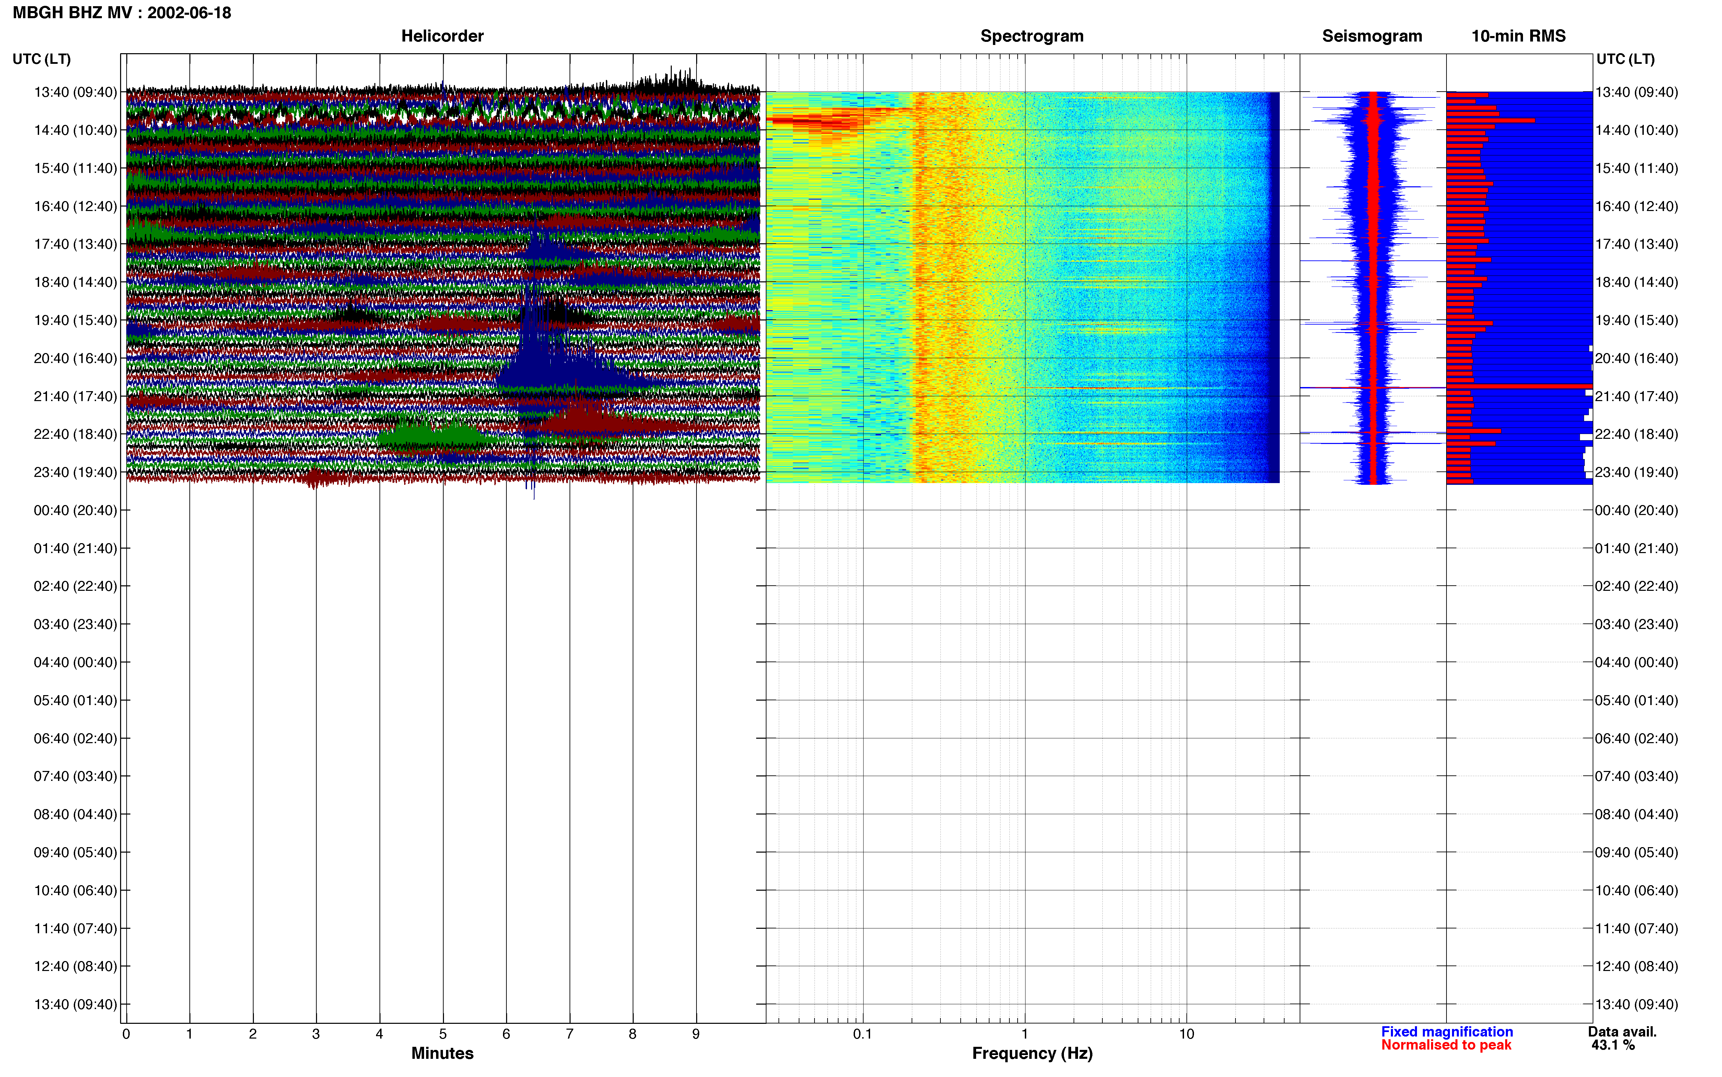Click the right '21:40 (17:40)' time label
1722x1077 pixels.
tap(1637, 396)
